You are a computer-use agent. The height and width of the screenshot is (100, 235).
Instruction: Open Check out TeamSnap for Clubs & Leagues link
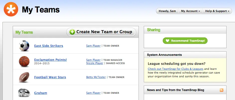click(x=175, y=69)
